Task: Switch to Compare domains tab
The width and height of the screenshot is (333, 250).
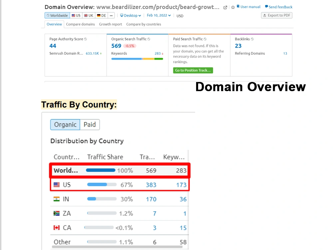Action: (81, 24)
